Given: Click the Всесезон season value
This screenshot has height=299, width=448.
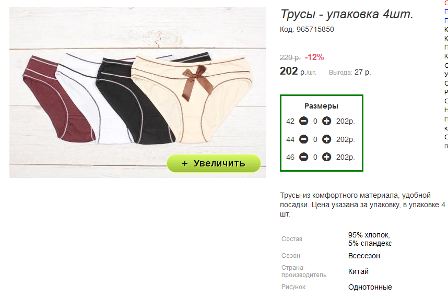Looking at the screenshot, I should pos(364,256).
